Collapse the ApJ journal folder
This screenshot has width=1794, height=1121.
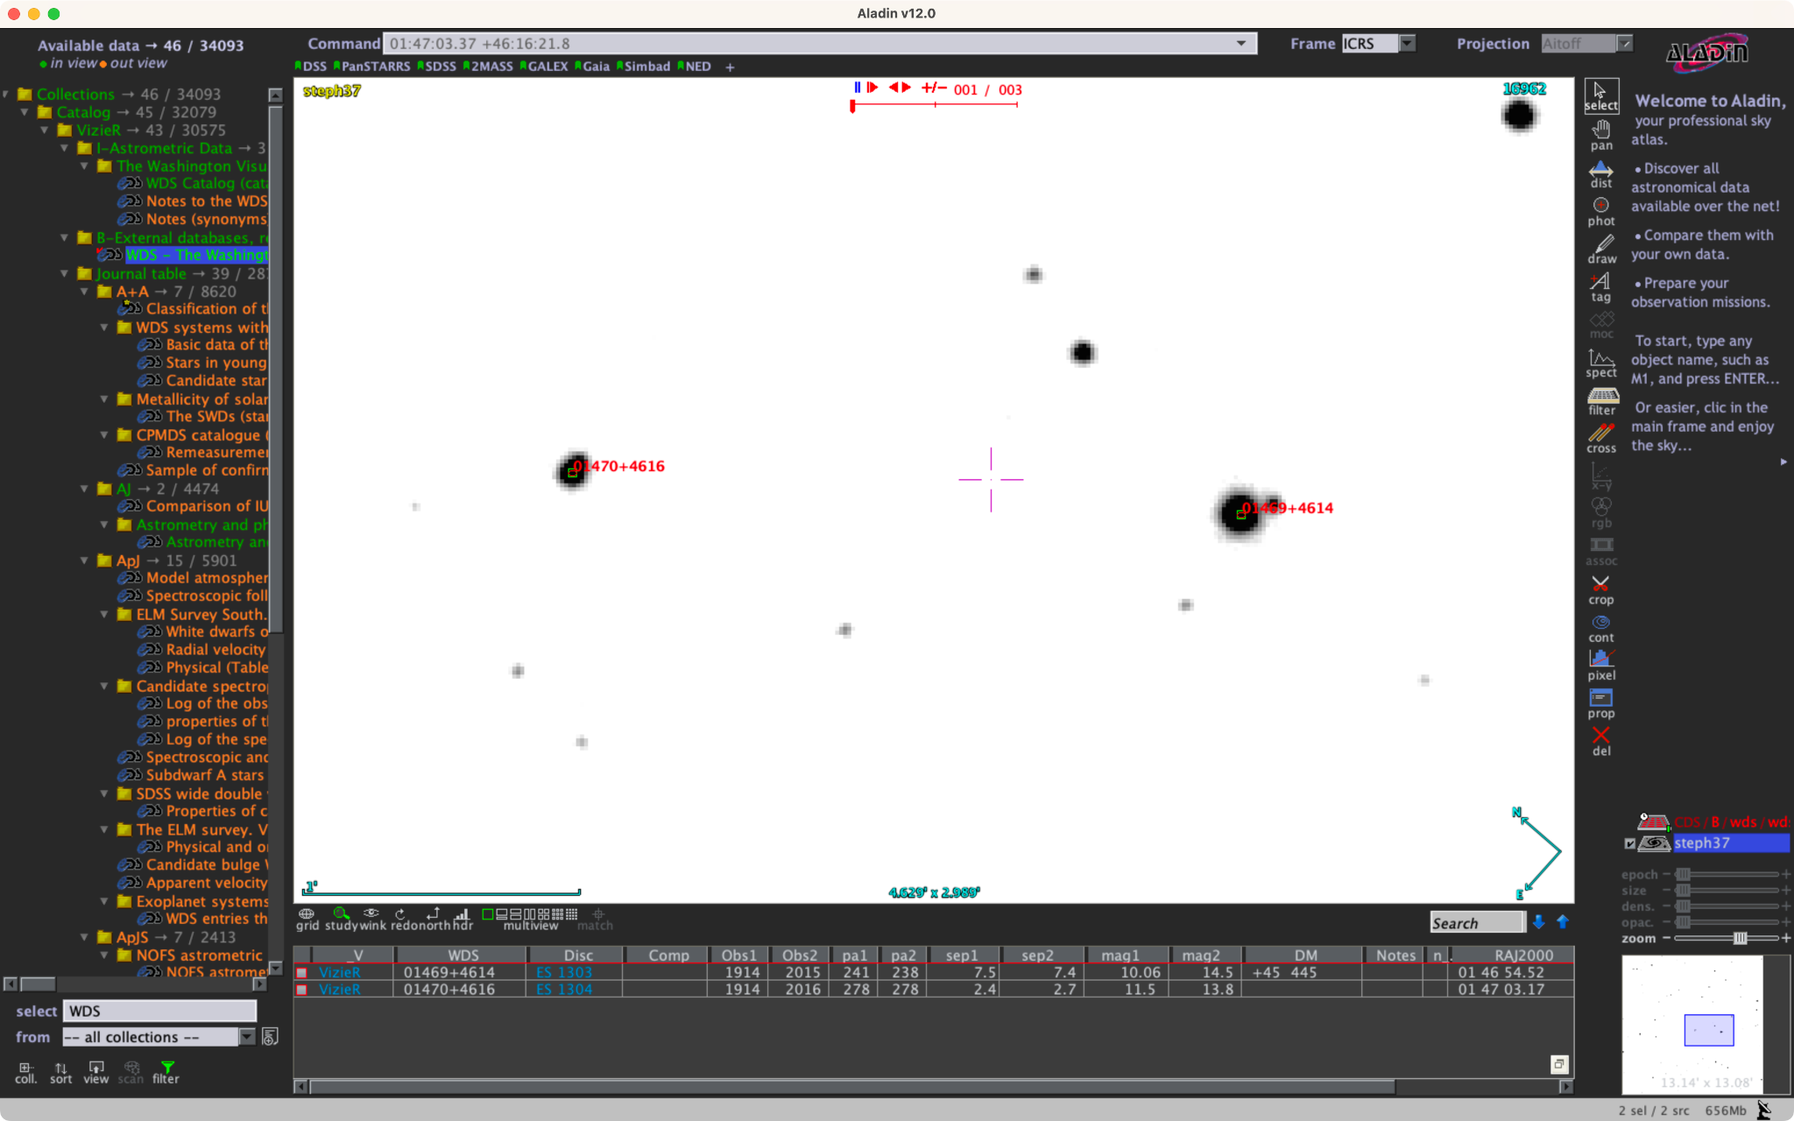(x=84, y=560)
